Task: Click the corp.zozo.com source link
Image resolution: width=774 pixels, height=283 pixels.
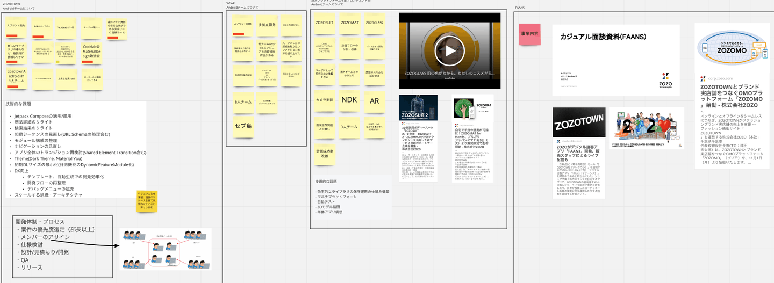Action: click(723, 78)
